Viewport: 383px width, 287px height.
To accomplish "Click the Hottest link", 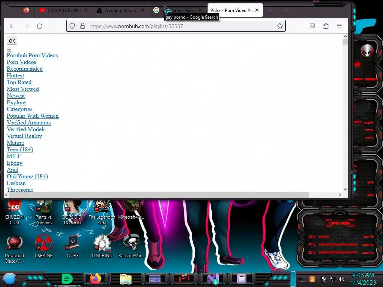I will (15, 75).
